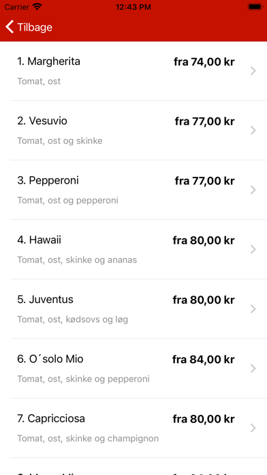Open the 7. Capricciosa pizza entry
267x475 pixels.
click(51, 419)
